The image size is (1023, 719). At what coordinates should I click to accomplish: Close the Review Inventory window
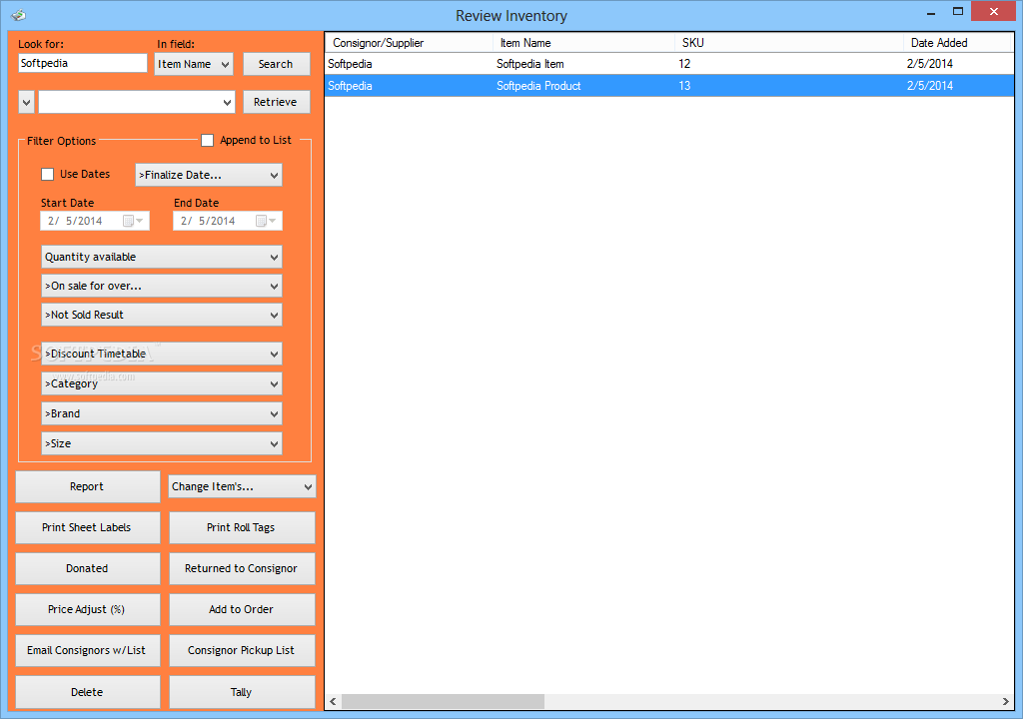tap(994, 12)
